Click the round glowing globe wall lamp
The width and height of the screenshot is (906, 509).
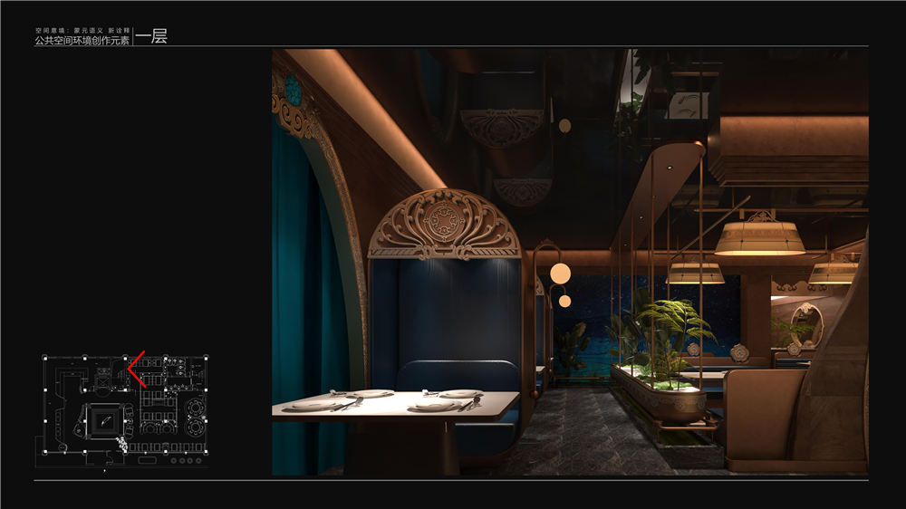561,272
